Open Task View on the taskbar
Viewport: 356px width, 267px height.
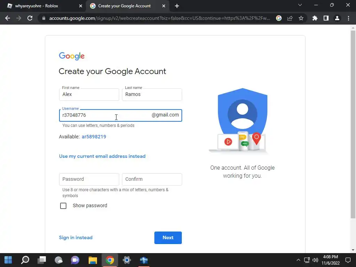click(42, 260)
